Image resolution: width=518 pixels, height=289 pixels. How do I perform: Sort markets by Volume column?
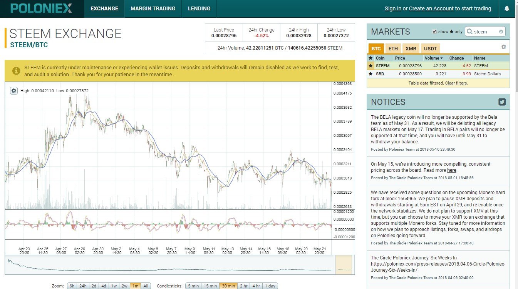[x=433, y=58]
